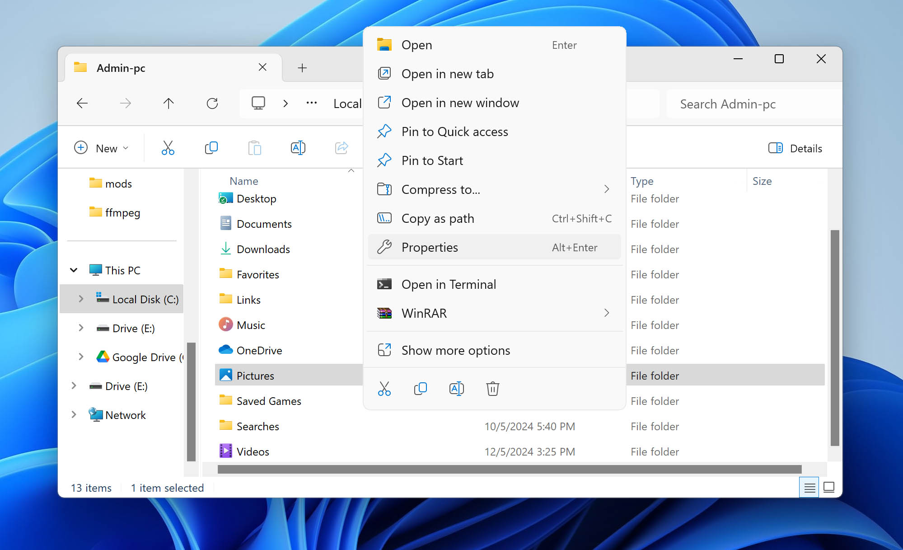903x550 pixels.
Task: Select the Documents folder
Action: click(x=255, y=224)
